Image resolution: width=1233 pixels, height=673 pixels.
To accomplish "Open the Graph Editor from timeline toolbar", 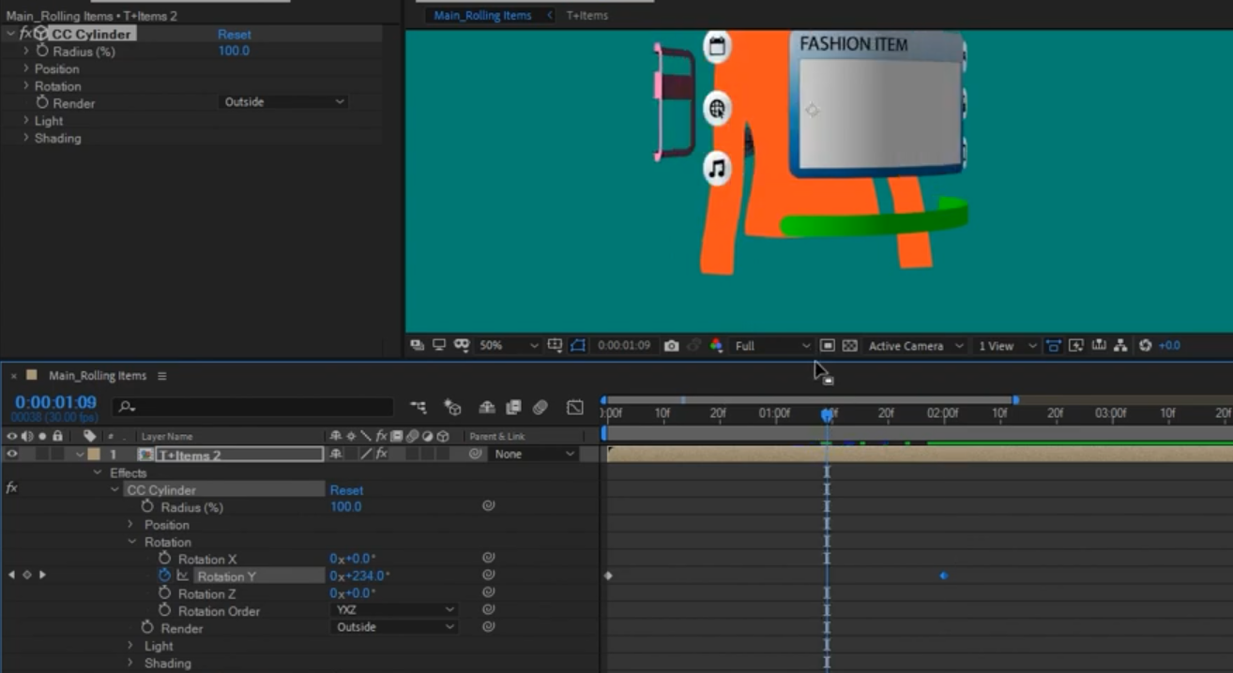I will tap(575, 408).
